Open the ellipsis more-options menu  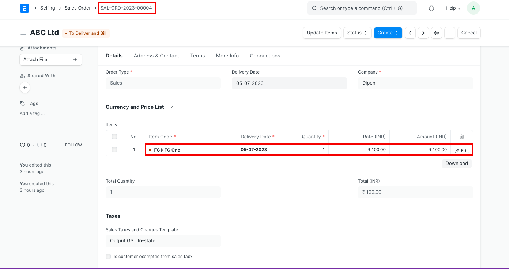pos(450,33)
